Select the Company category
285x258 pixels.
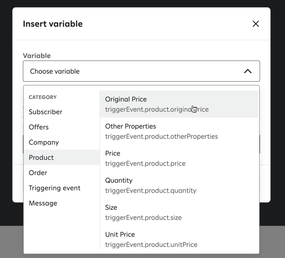click(62, 142)
